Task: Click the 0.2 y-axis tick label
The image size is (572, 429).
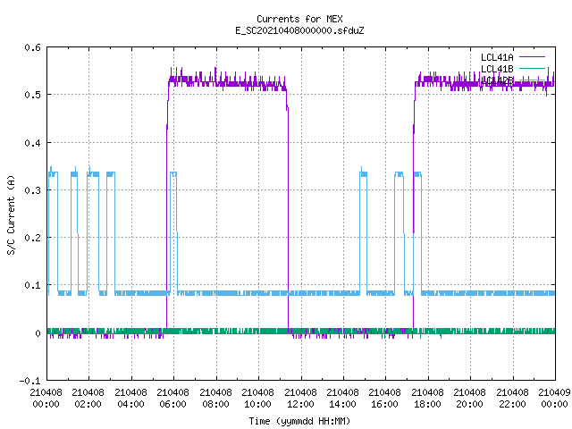Action: tap(32, 238)
